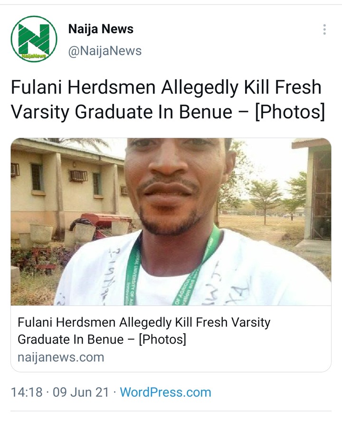
Task: Open the @NaijaNews handle link
Action: [105, 51]
